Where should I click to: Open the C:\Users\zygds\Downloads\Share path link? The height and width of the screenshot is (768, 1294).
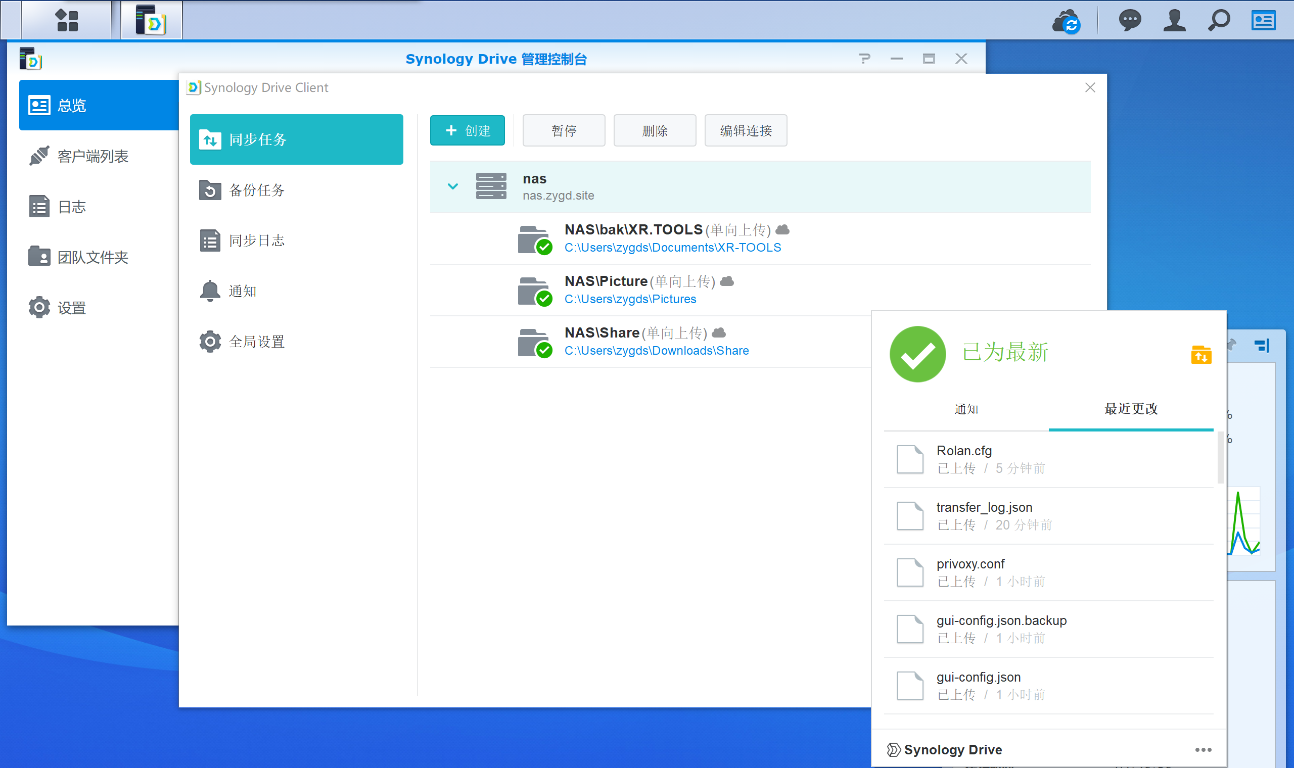tap(656, 350)
